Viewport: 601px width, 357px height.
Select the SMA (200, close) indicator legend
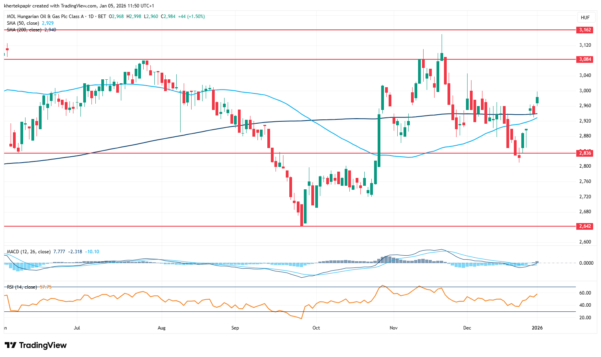point(24,30)
